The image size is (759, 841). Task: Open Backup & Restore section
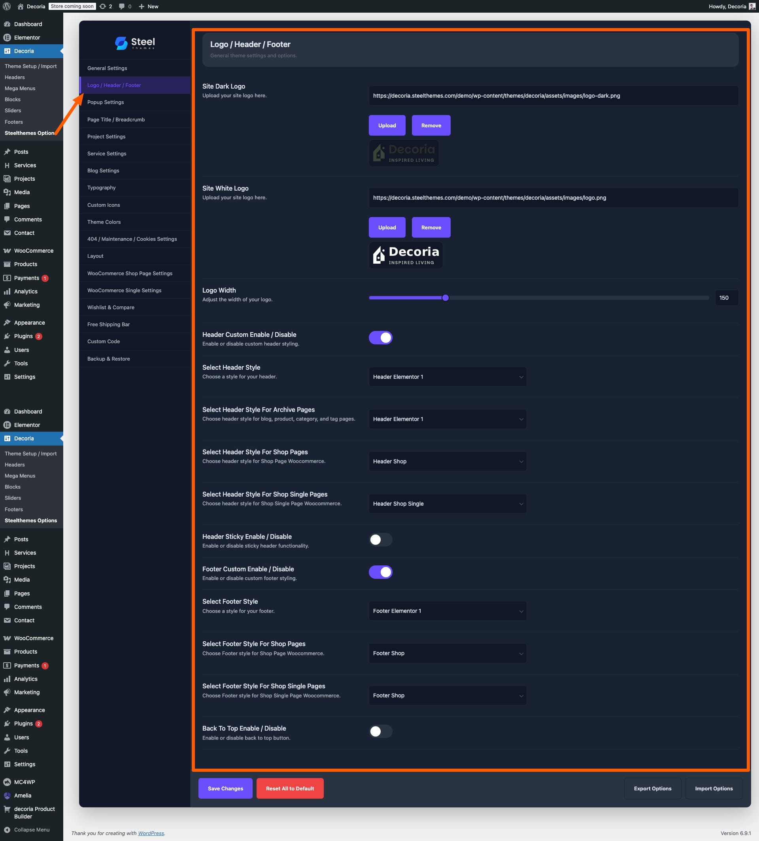[x=135, y=359]
